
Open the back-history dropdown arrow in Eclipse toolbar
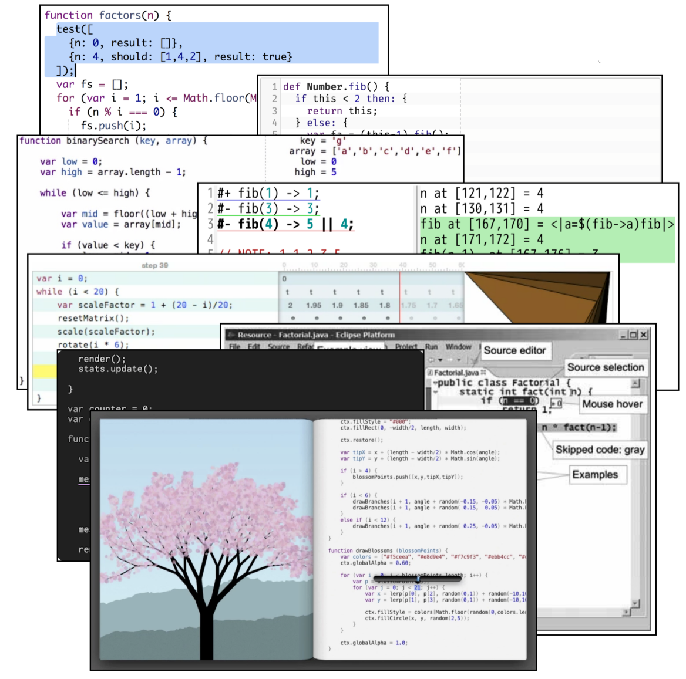tap(440, 359)
